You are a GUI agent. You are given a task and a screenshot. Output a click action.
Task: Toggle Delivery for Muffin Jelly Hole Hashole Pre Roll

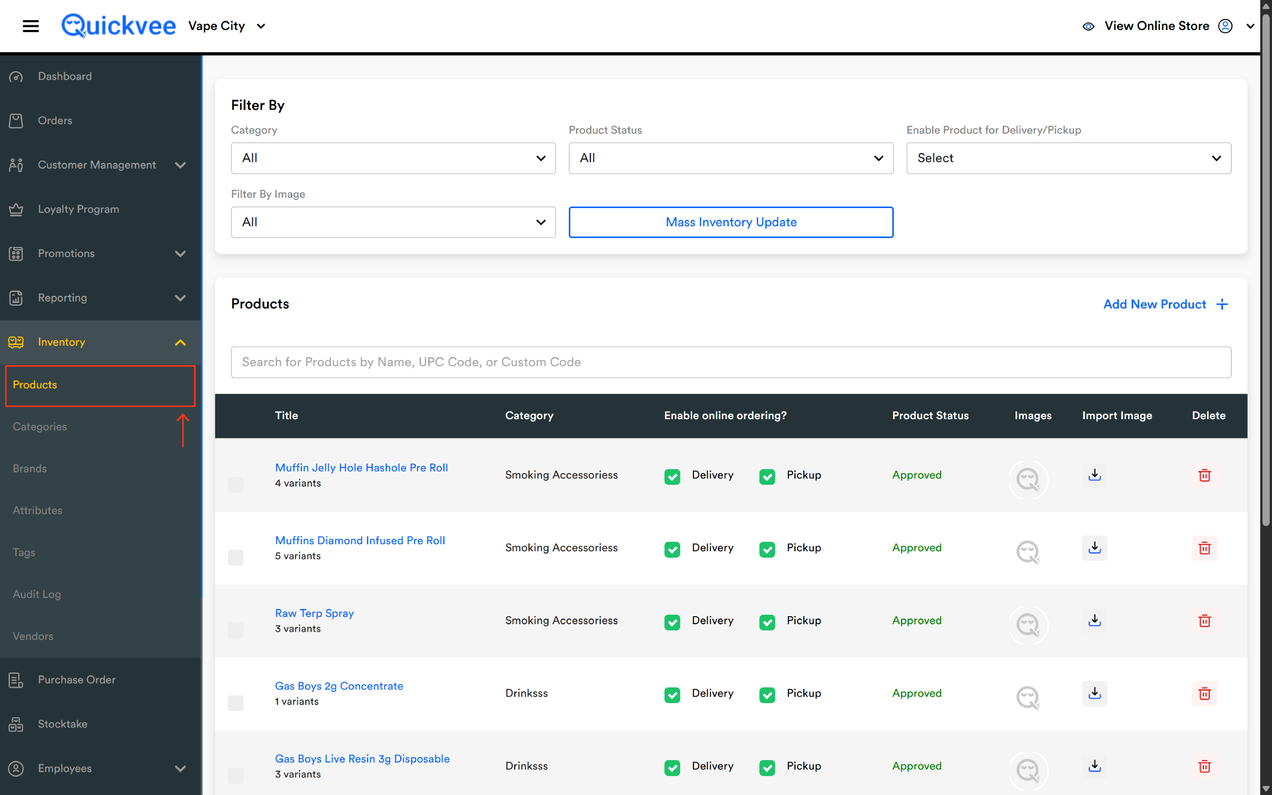(672, 476)
